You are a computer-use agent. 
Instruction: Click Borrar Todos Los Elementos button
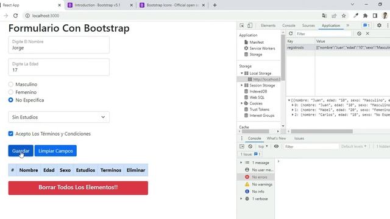coord(78,188)
